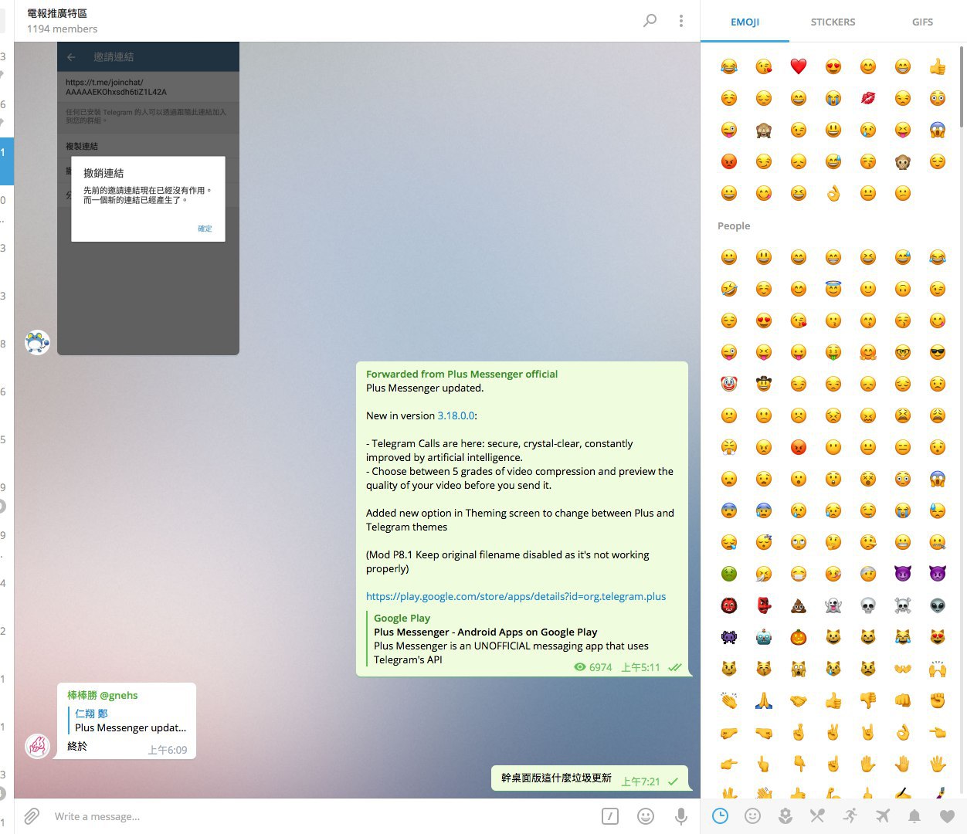
Task: Jump to People emoji category icon
Action: coord(752,815)
